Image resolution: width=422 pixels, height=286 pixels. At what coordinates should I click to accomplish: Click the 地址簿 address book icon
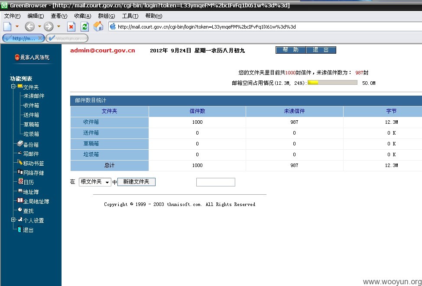click(20, 191)
